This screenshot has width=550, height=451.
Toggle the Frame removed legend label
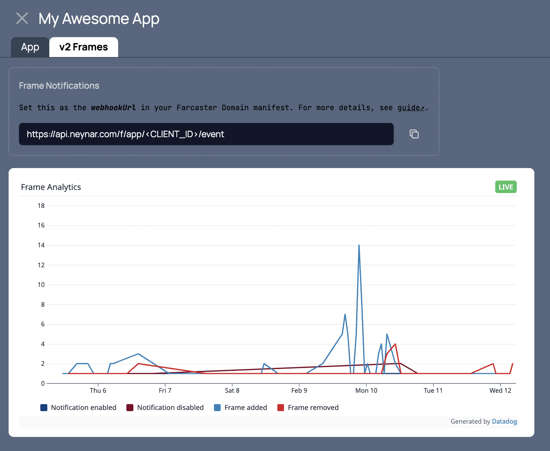click(x=313, y=408)
